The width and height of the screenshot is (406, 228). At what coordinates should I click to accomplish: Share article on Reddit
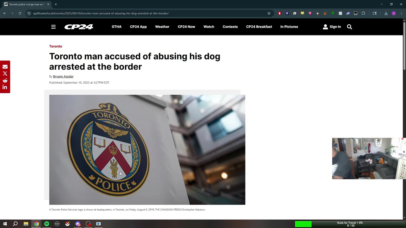[x=5, y=80]
